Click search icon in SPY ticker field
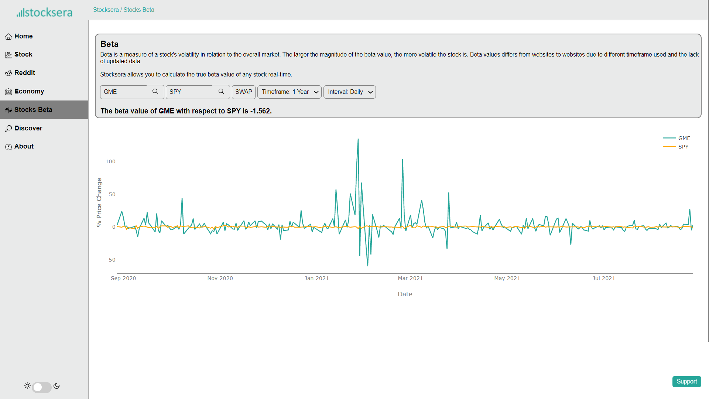Screen dimensions: 709x399 (x=221, y=92)
